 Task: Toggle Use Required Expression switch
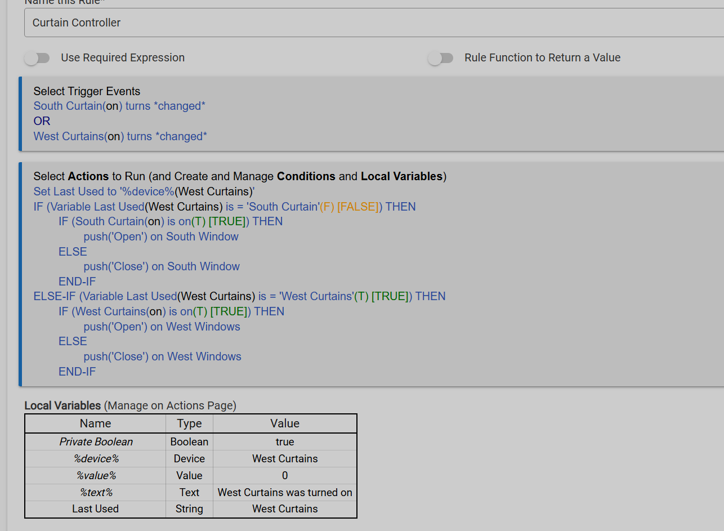[x=37, y=58]
